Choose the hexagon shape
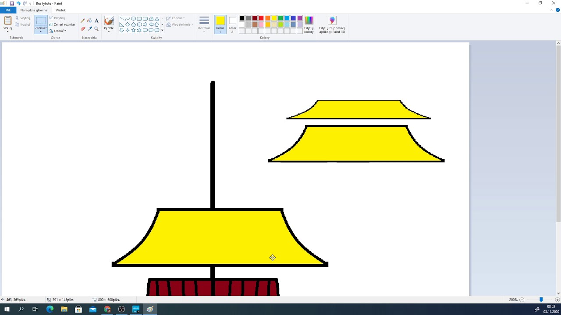Screen dimensions: 561x315 139,24
